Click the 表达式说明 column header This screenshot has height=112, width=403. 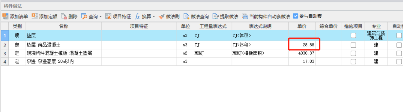click(x=260, y=26)
